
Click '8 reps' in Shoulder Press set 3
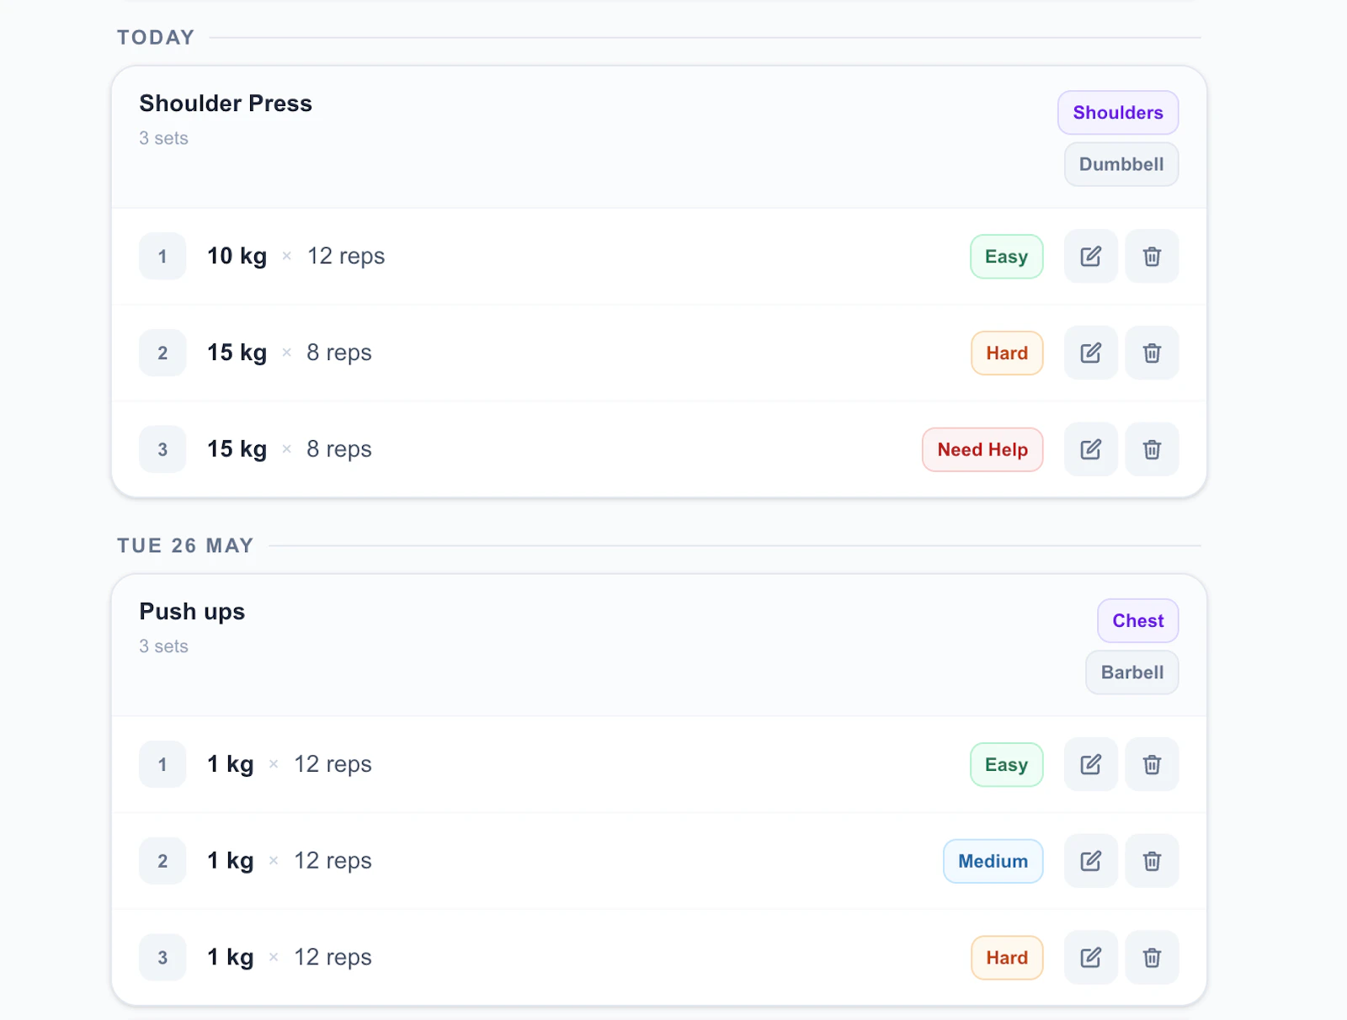(339, 449)
